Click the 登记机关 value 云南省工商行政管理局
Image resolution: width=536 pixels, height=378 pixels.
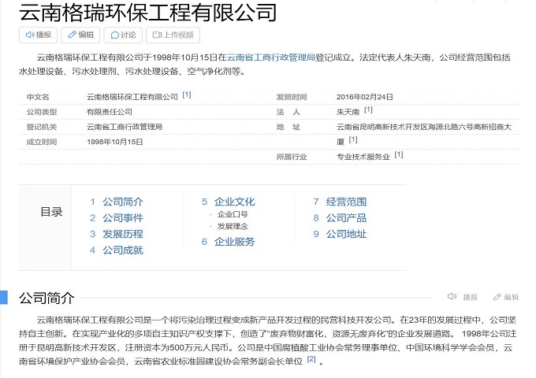pyautogui.click(x=125, y=127)
